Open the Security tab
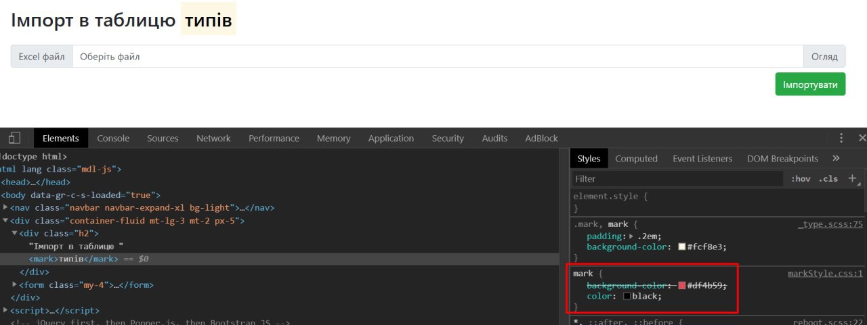This screenshot has width=867, height=325. tap(448, 138)
